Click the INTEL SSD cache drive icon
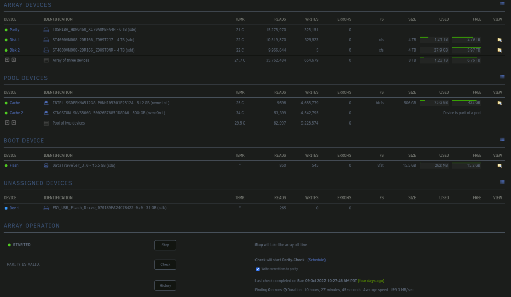 pos(46,103)
